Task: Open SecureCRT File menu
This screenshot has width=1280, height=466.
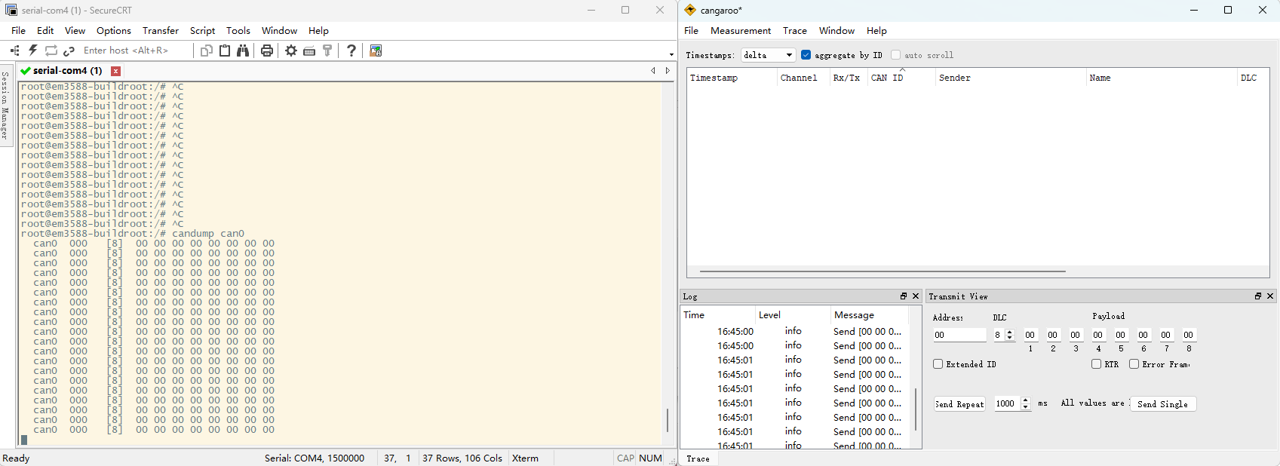Action: pyautogui.click(x=19, y=31)
